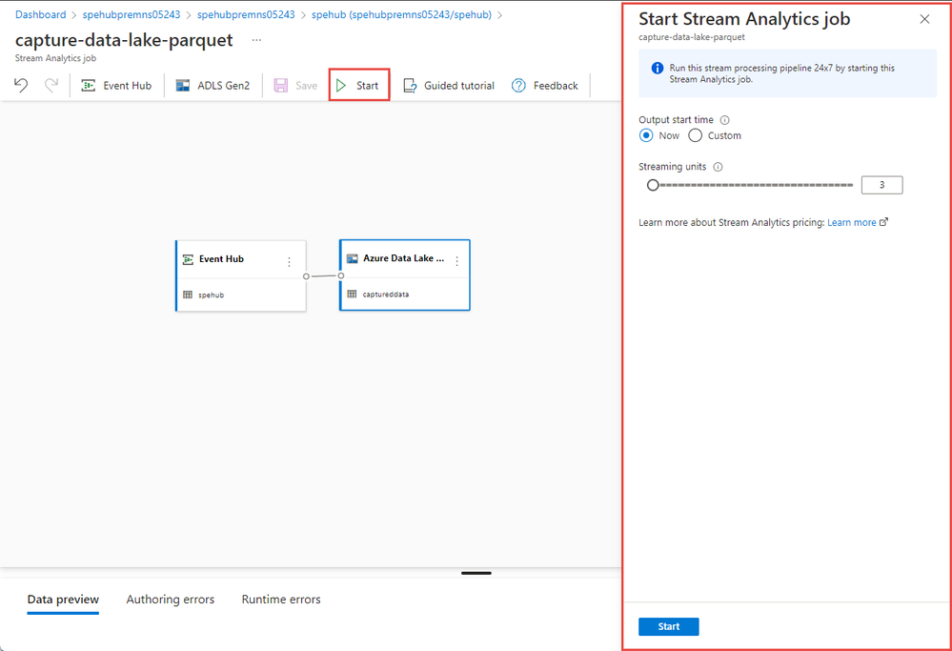The width and height of the screenshot is (952, 651).
Task: Select the Event Hub node title
Action: point(221,259)
